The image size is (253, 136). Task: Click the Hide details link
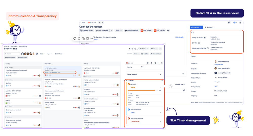point(179,37)
